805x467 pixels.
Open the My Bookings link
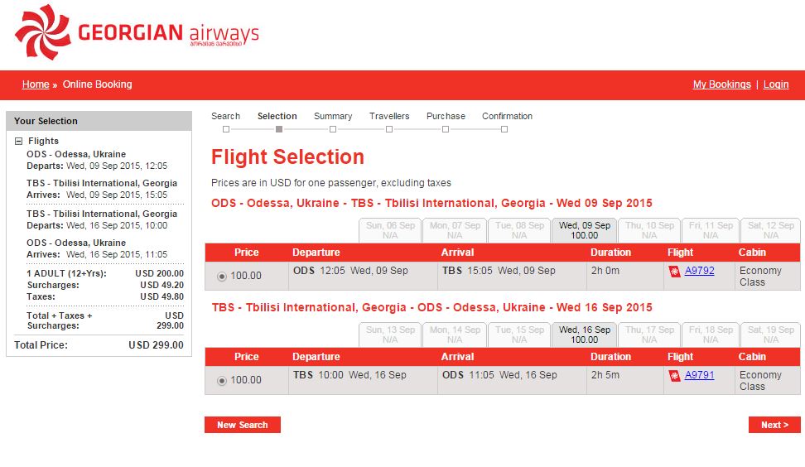(721, 84)
